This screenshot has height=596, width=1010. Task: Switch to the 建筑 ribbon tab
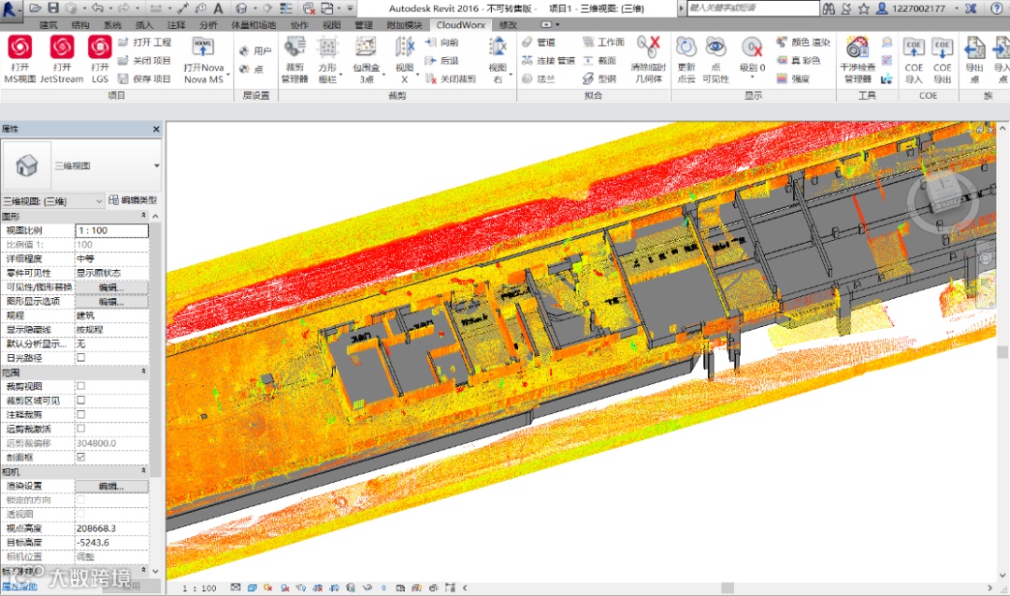pyautogui.click(x=48, y=25)
